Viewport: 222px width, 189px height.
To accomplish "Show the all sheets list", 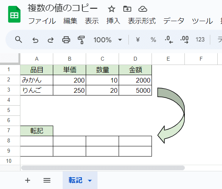I will point(47,180).
